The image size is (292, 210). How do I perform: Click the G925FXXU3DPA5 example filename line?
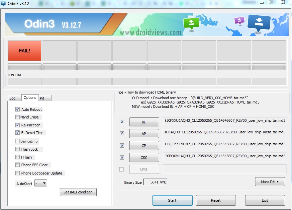click(x=200, y=102)
